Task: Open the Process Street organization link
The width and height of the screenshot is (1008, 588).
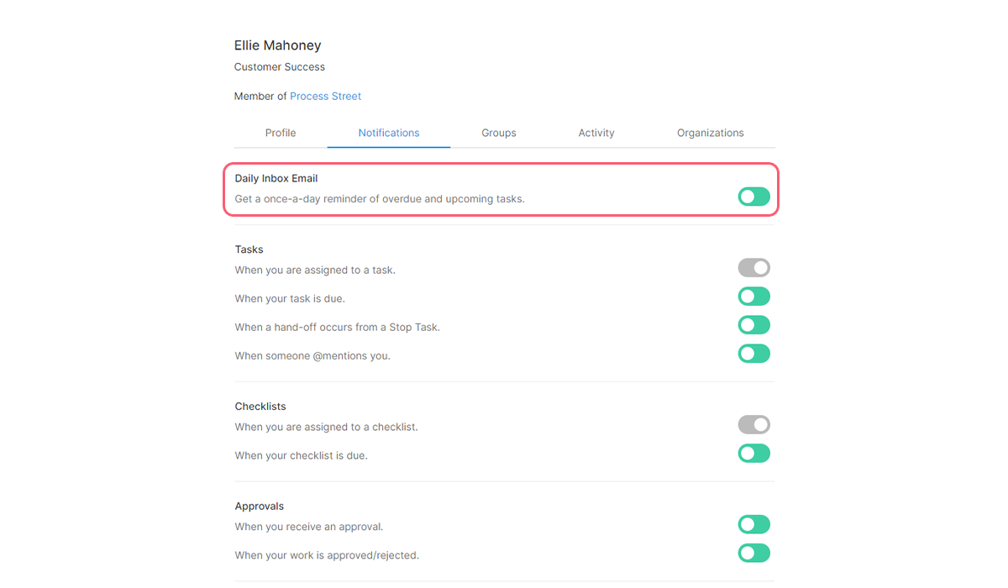Action: pos(326,97)
